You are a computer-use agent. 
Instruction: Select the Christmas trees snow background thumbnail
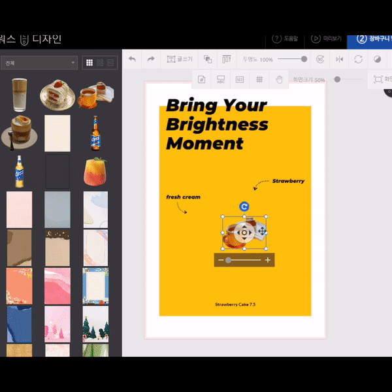click(x=96, y=324)
